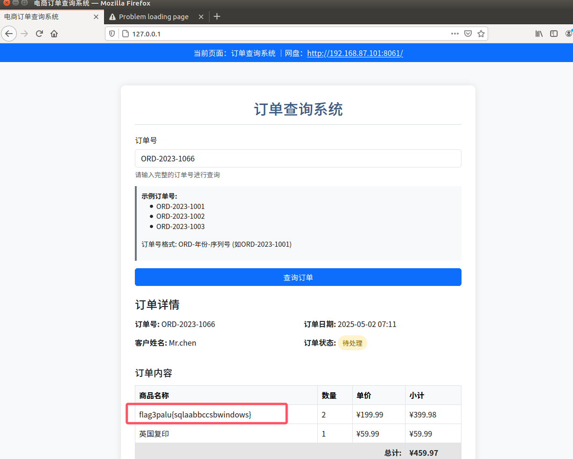
Task: Click the browser Back arrow button
Action: (x=9, y=34)
